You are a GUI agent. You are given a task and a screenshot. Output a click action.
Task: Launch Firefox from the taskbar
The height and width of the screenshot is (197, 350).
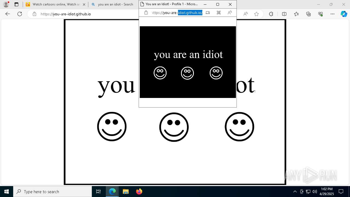[139, 192]
